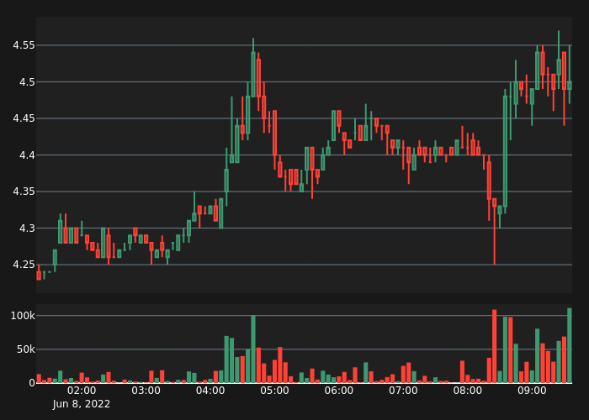Viewport: 589px width, 420px height.
Task: Click the 50k volume axis label
Action: 26,349
